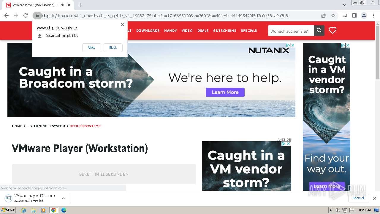Click the forward navigation arrow
The image size is (380, 214).
click(16, 15)
